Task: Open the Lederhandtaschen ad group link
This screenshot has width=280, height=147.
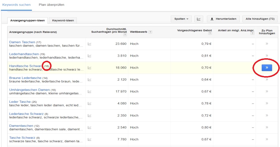Action: coord(24,54)
